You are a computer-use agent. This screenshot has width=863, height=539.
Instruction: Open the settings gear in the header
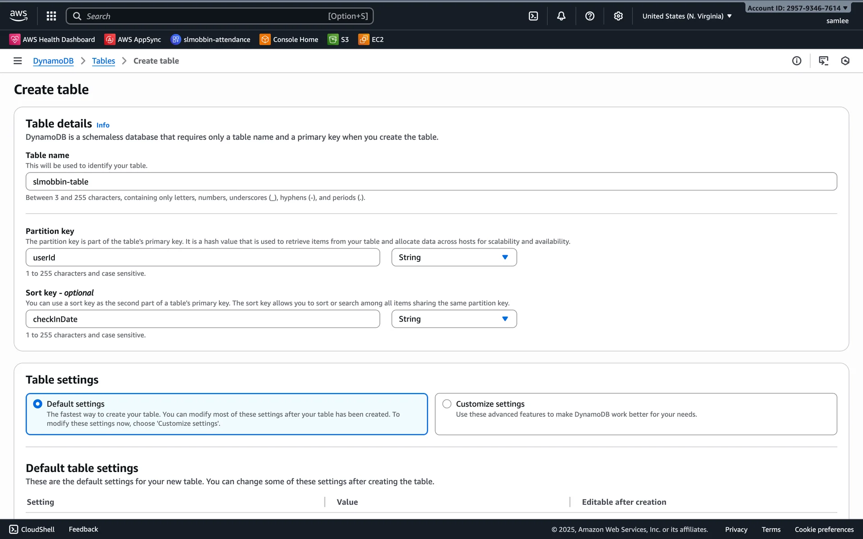click(x=618, y=16)
